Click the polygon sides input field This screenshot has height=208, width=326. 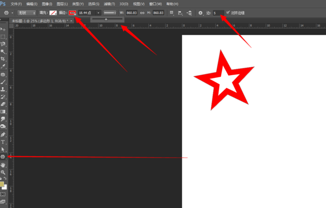coord(218,13)
